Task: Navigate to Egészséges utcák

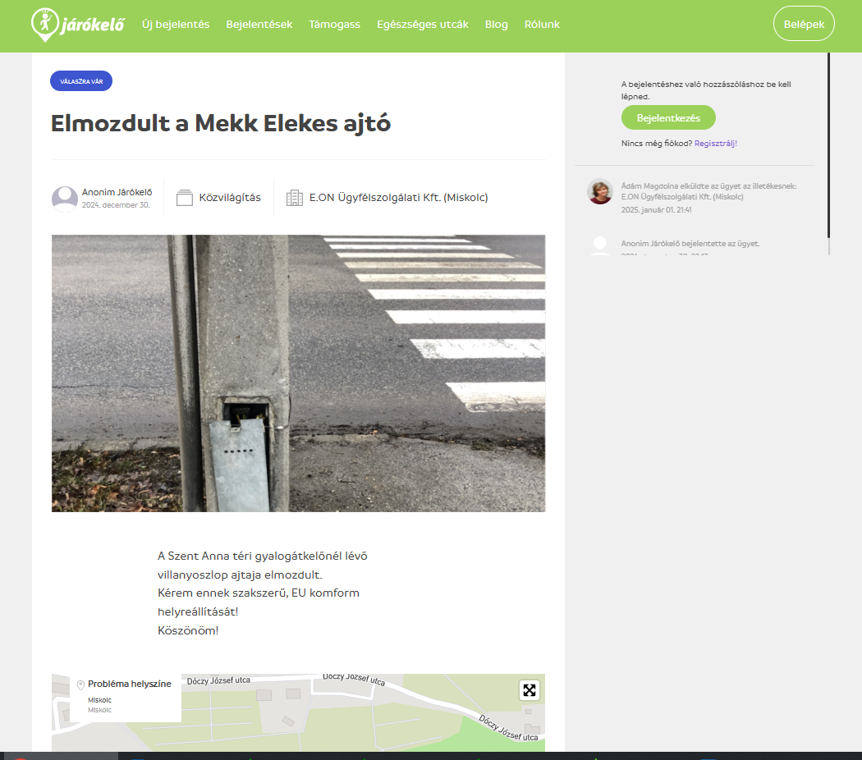Action: (423, 25)
